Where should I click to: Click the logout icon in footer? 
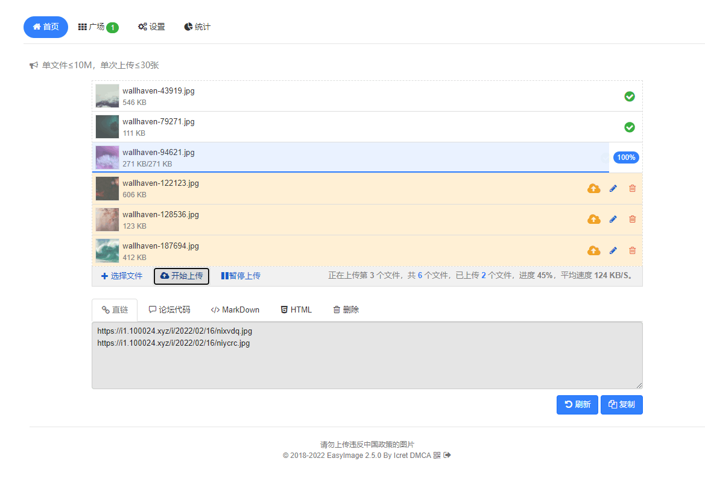point(447,456)
